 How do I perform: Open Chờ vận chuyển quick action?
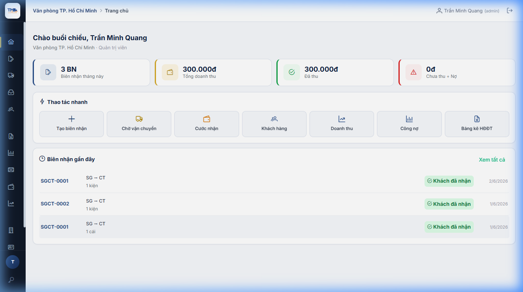click(x=139, y=124)
